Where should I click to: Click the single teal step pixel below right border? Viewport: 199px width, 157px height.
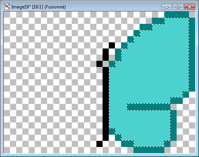coord(186,95)
